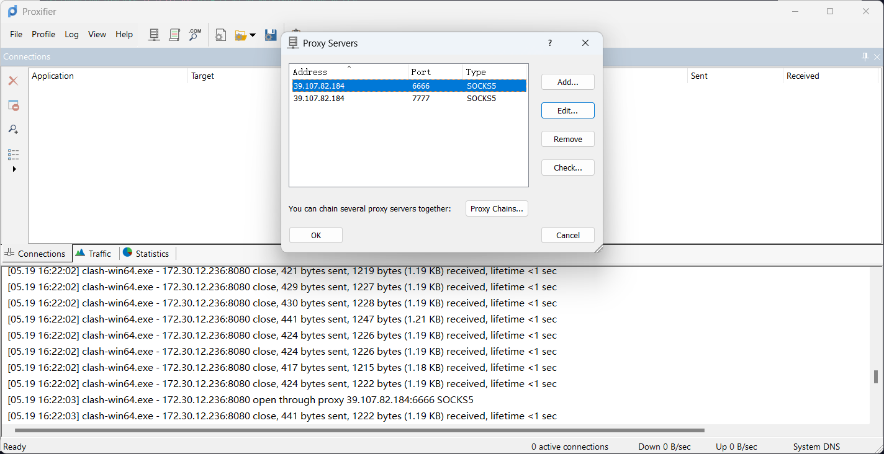The height and width of the screenshot is (454, 884).
Task: Confirm with the OK button
Action: 316,235
